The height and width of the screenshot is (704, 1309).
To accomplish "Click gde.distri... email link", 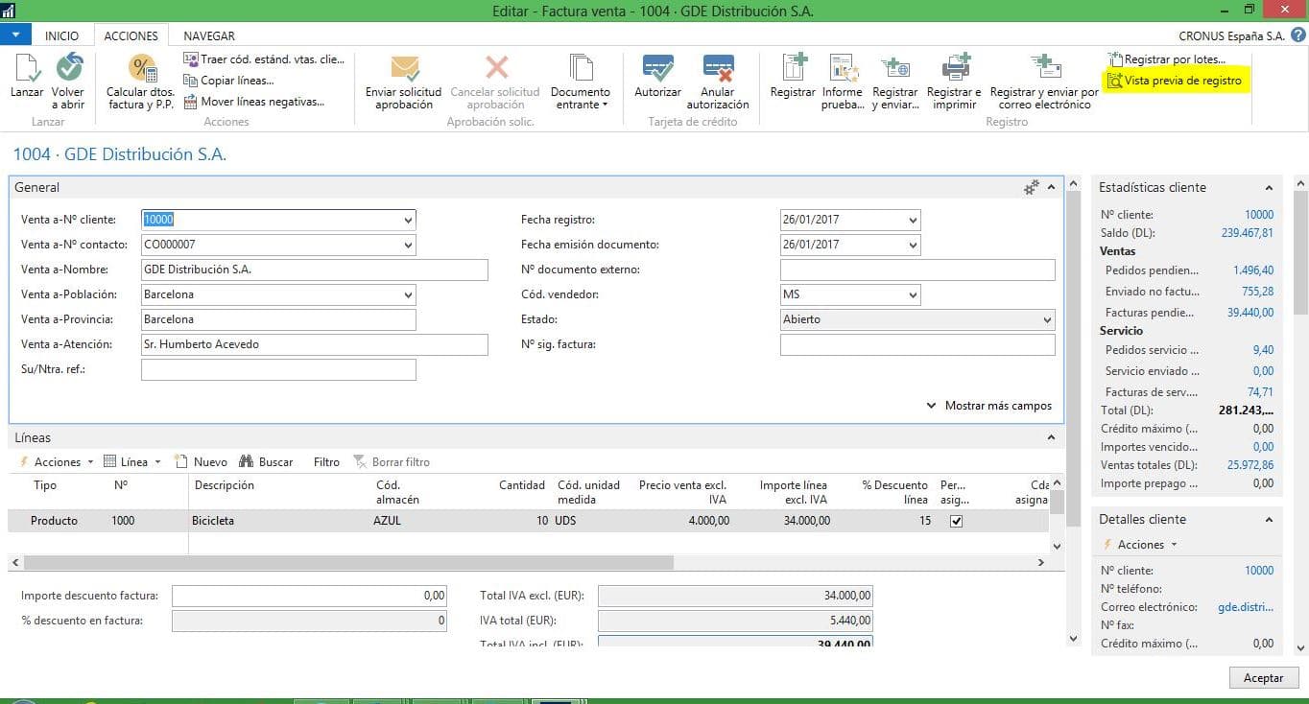I will point(1246,607).
